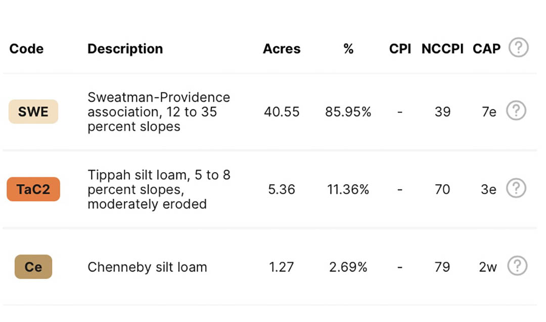The image size is (546, 322).
Task: Select the Tippah silt loam description
Action: 159,189
